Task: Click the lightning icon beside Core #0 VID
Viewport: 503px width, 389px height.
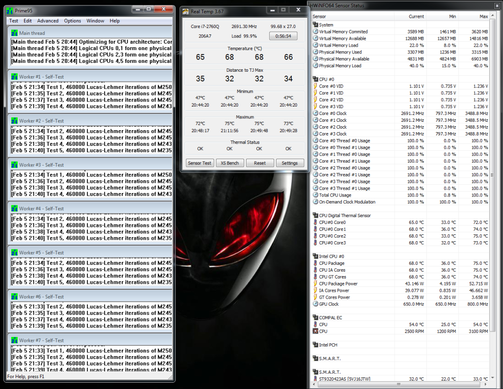Action: (315, 86)
